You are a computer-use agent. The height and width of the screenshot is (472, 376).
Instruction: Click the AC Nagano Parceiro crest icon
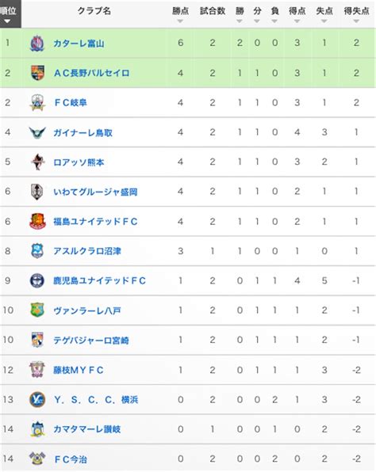38,73
